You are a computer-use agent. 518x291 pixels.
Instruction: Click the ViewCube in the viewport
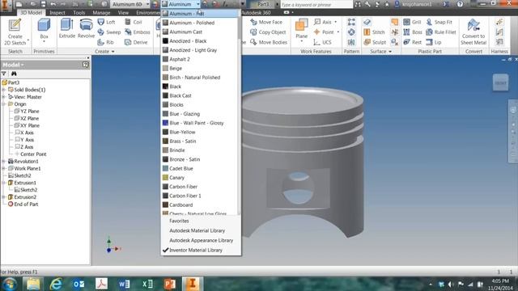(x=500, y=82)
